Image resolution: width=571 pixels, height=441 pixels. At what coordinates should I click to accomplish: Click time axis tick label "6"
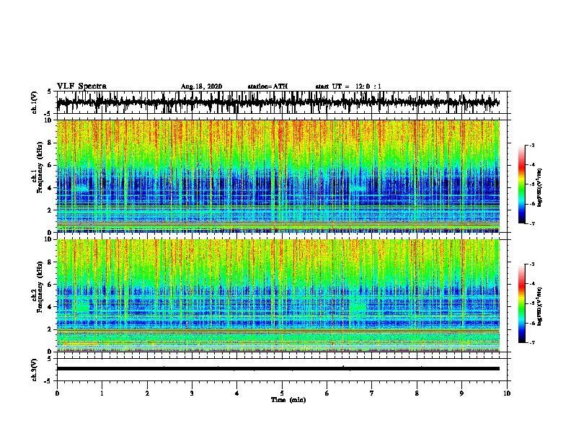coord(327,393)
